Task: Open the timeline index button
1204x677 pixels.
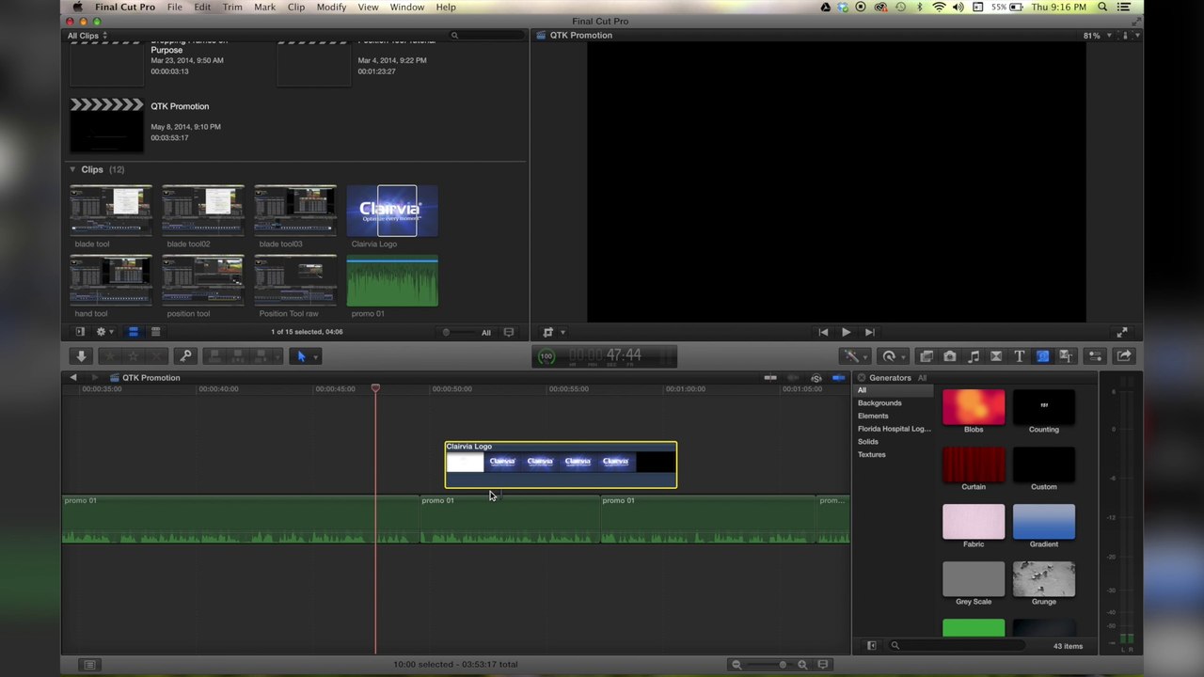Action: click(x=89, y=665)
